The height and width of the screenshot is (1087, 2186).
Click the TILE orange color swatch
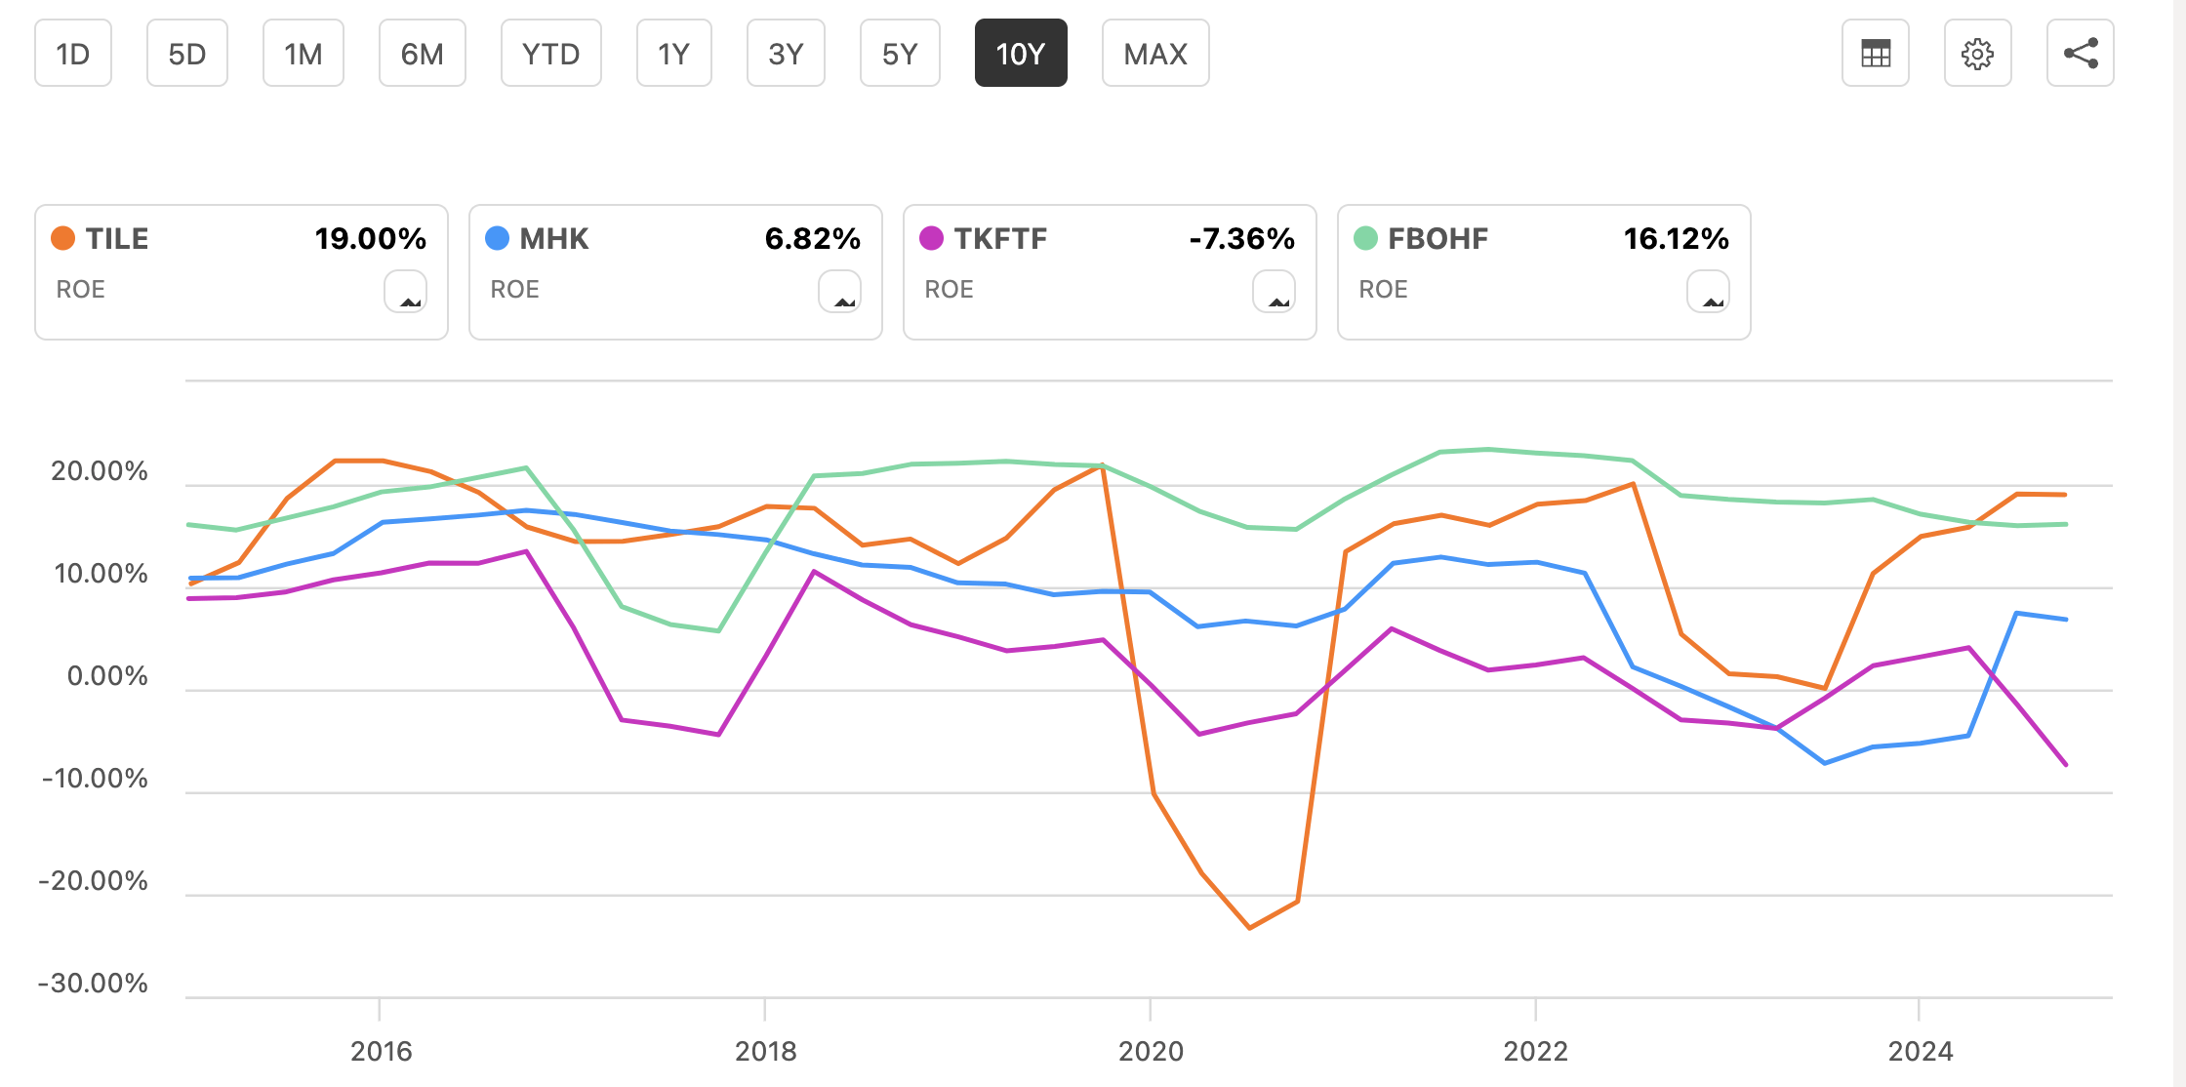point(61,237)
